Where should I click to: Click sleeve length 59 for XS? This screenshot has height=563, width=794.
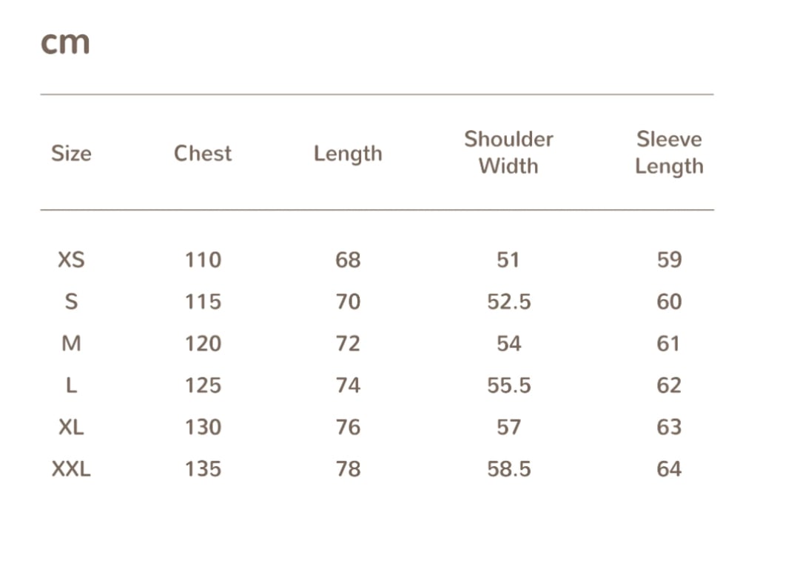(669, 260)
